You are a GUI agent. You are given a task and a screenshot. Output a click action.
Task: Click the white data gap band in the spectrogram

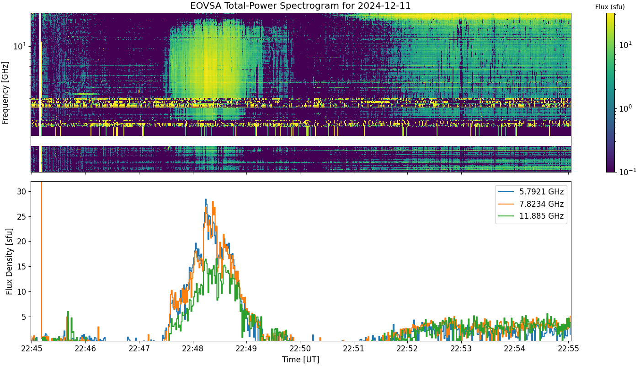[x=301, y=141]
